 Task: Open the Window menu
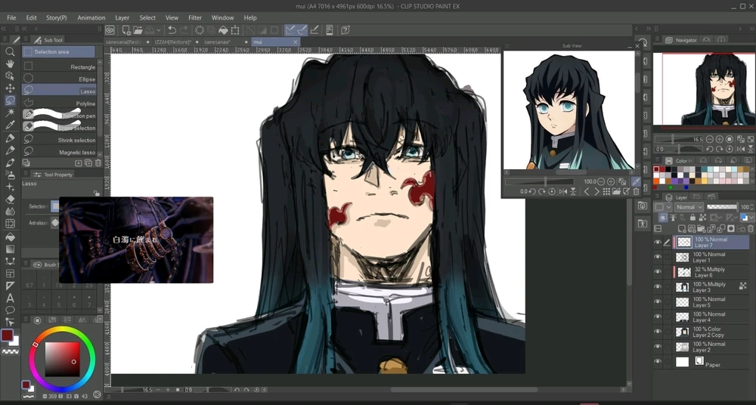(x=223, y=17)
